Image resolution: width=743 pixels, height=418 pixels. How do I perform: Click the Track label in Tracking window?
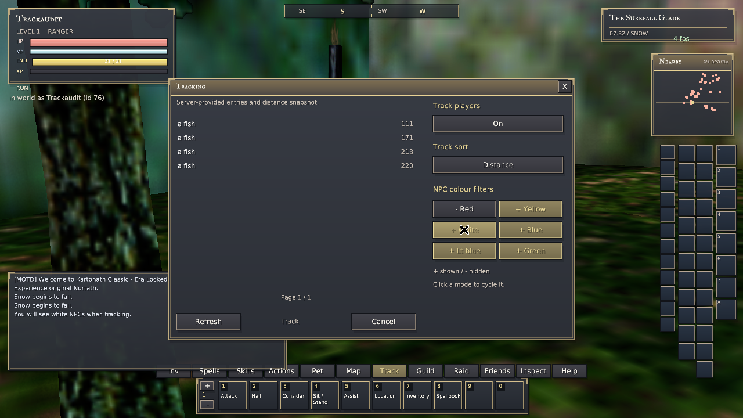click(290, 321)
